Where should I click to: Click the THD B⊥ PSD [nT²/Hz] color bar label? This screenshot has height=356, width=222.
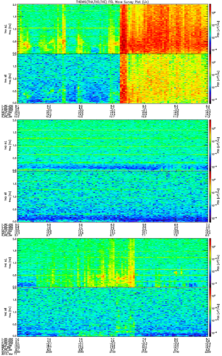click(x=218, y=145)
